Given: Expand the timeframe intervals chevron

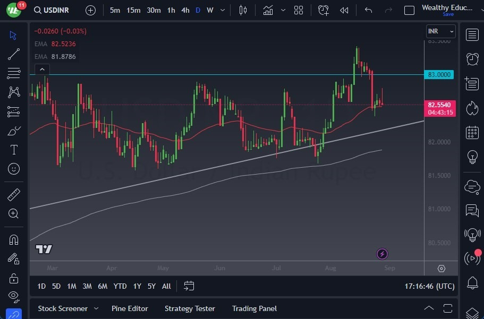Looking at the screenshot, I should pos(222,10).
